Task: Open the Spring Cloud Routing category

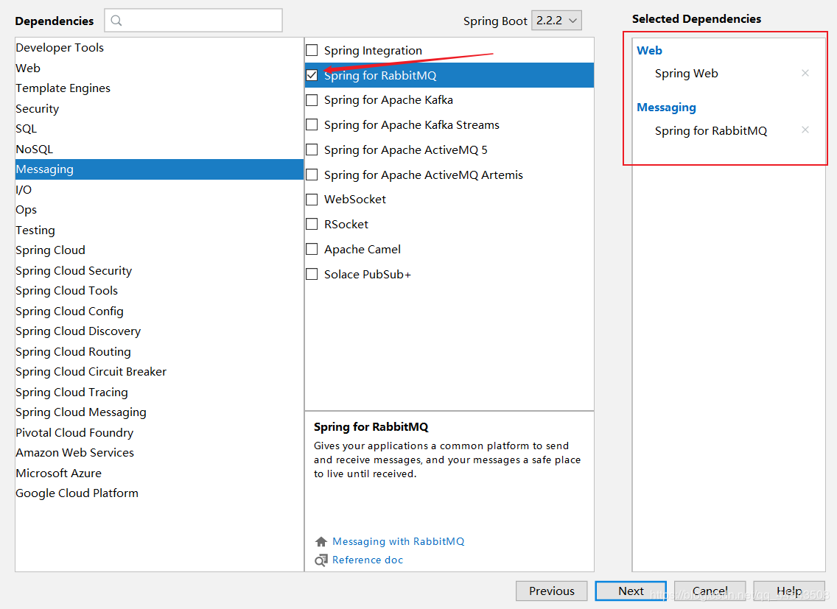Action: click(159, 352)
